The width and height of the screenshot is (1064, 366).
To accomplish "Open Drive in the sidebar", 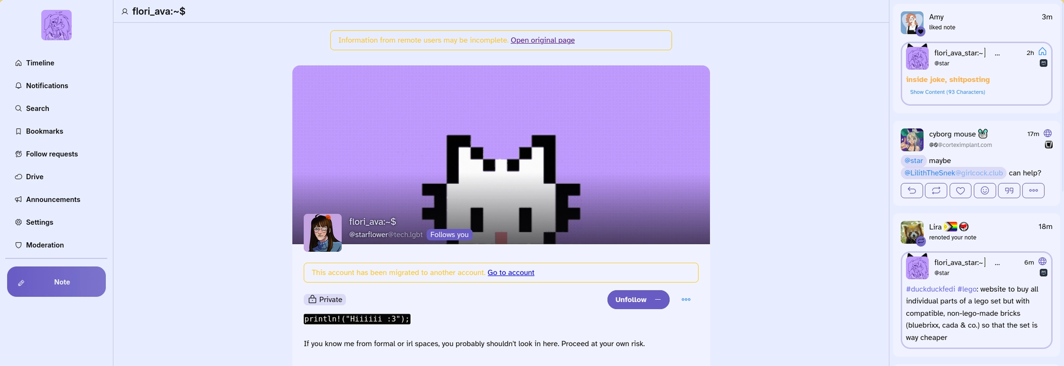I will tap(29, 177).
